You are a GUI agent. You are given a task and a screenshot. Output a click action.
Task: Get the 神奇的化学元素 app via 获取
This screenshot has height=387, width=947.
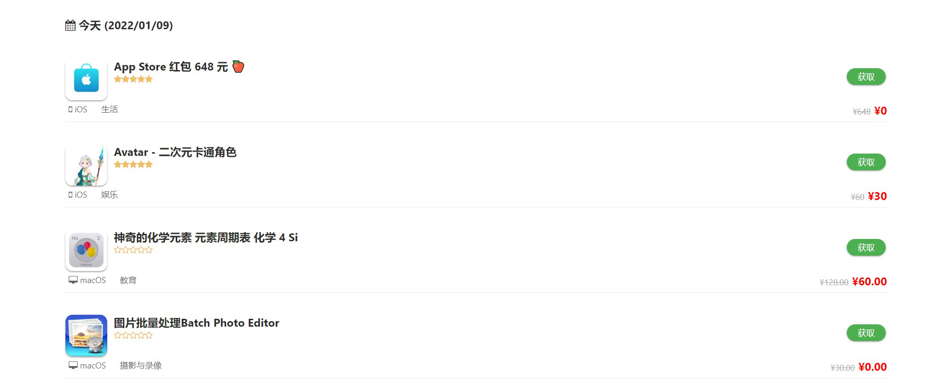click(865, 247)
